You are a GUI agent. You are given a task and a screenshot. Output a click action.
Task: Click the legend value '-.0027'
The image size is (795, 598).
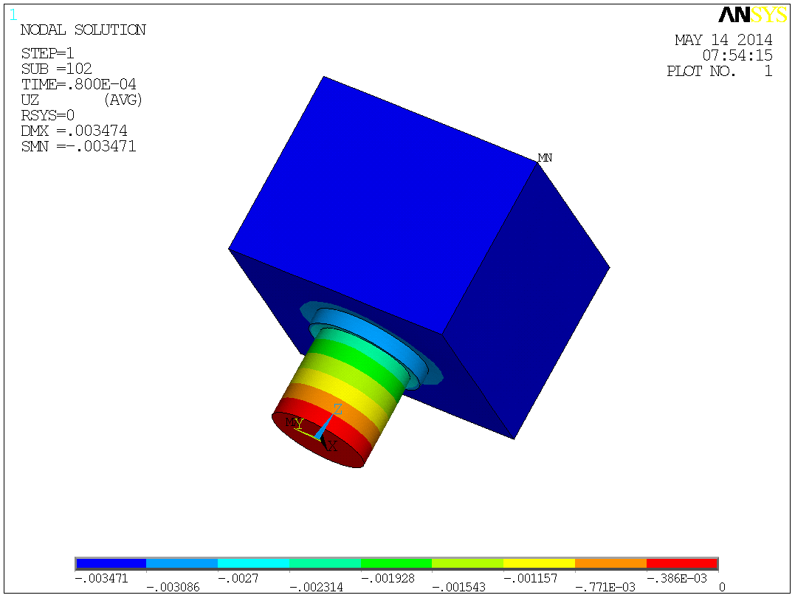[x=238, y=579]
